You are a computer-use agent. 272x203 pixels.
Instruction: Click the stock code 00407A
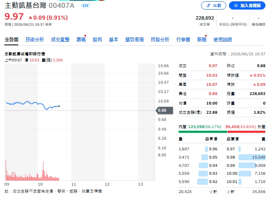(x=61, y=6)
